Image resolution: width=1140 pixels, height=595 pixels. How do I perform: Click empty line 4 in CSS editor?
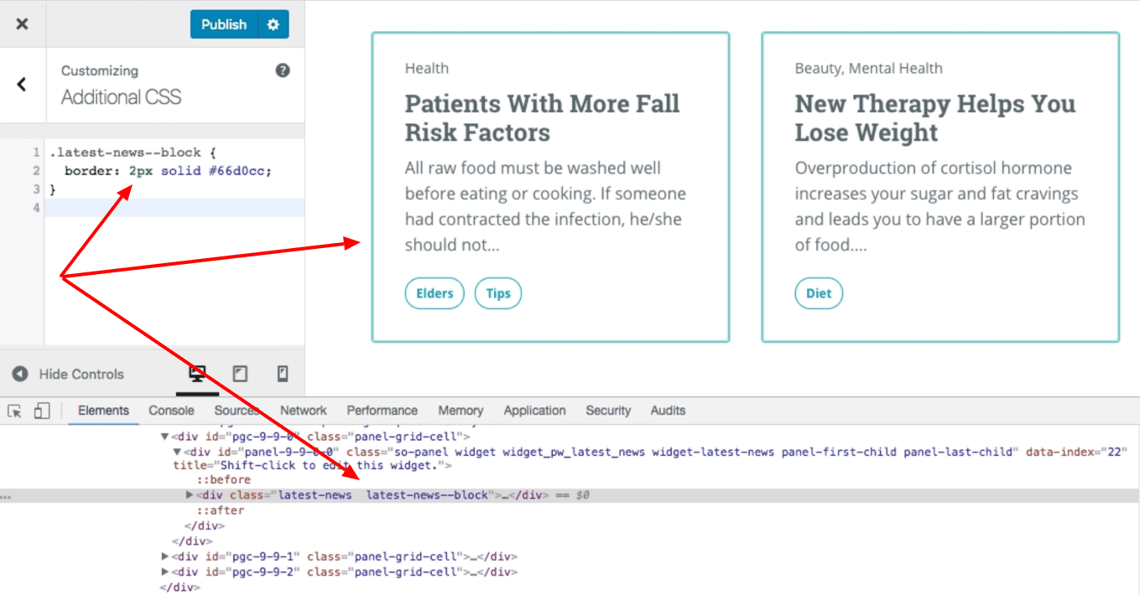click(174, 208)
